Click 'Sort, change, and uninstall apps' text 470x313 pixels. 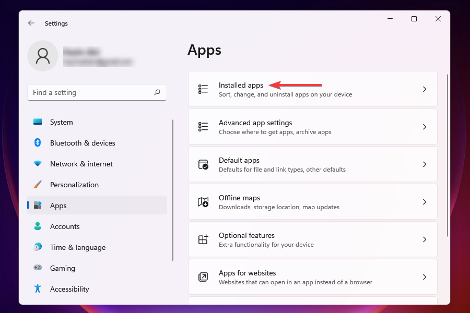click(285, 94)
